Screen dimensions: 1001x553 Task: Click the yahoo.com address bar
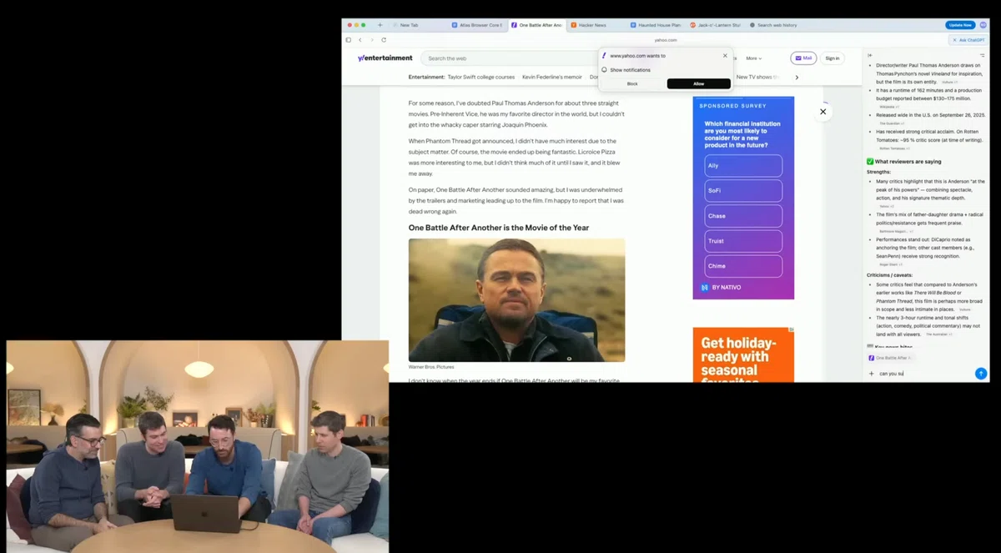click(x=666, y=40)
